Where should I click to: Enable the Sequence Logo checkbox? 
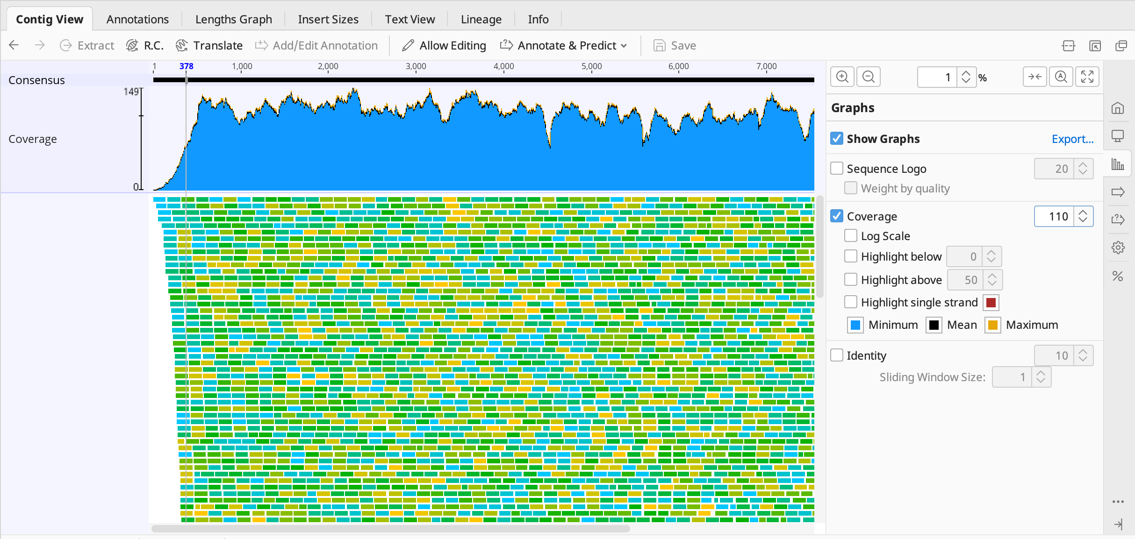click(837, 168)
